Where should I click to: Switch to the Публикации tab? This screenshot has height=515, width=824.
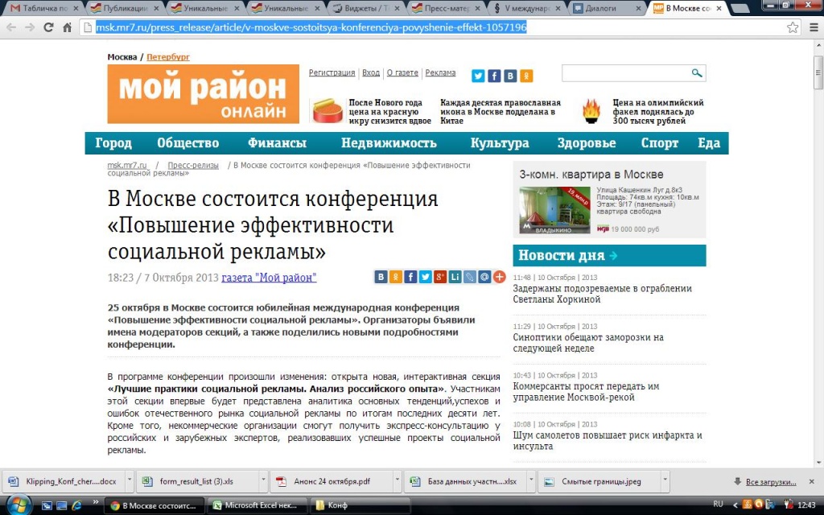pos(125,8)
